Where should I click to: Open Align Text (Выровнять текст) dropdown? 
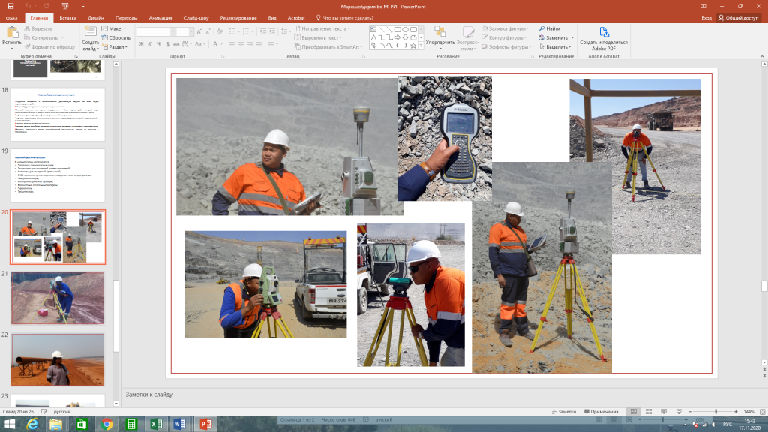pos(318,37)
